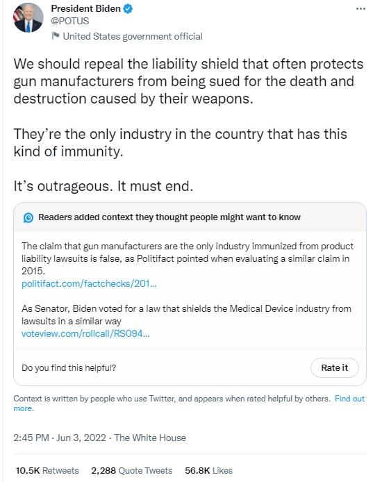Follow the Find out more link

click(349, 399)
